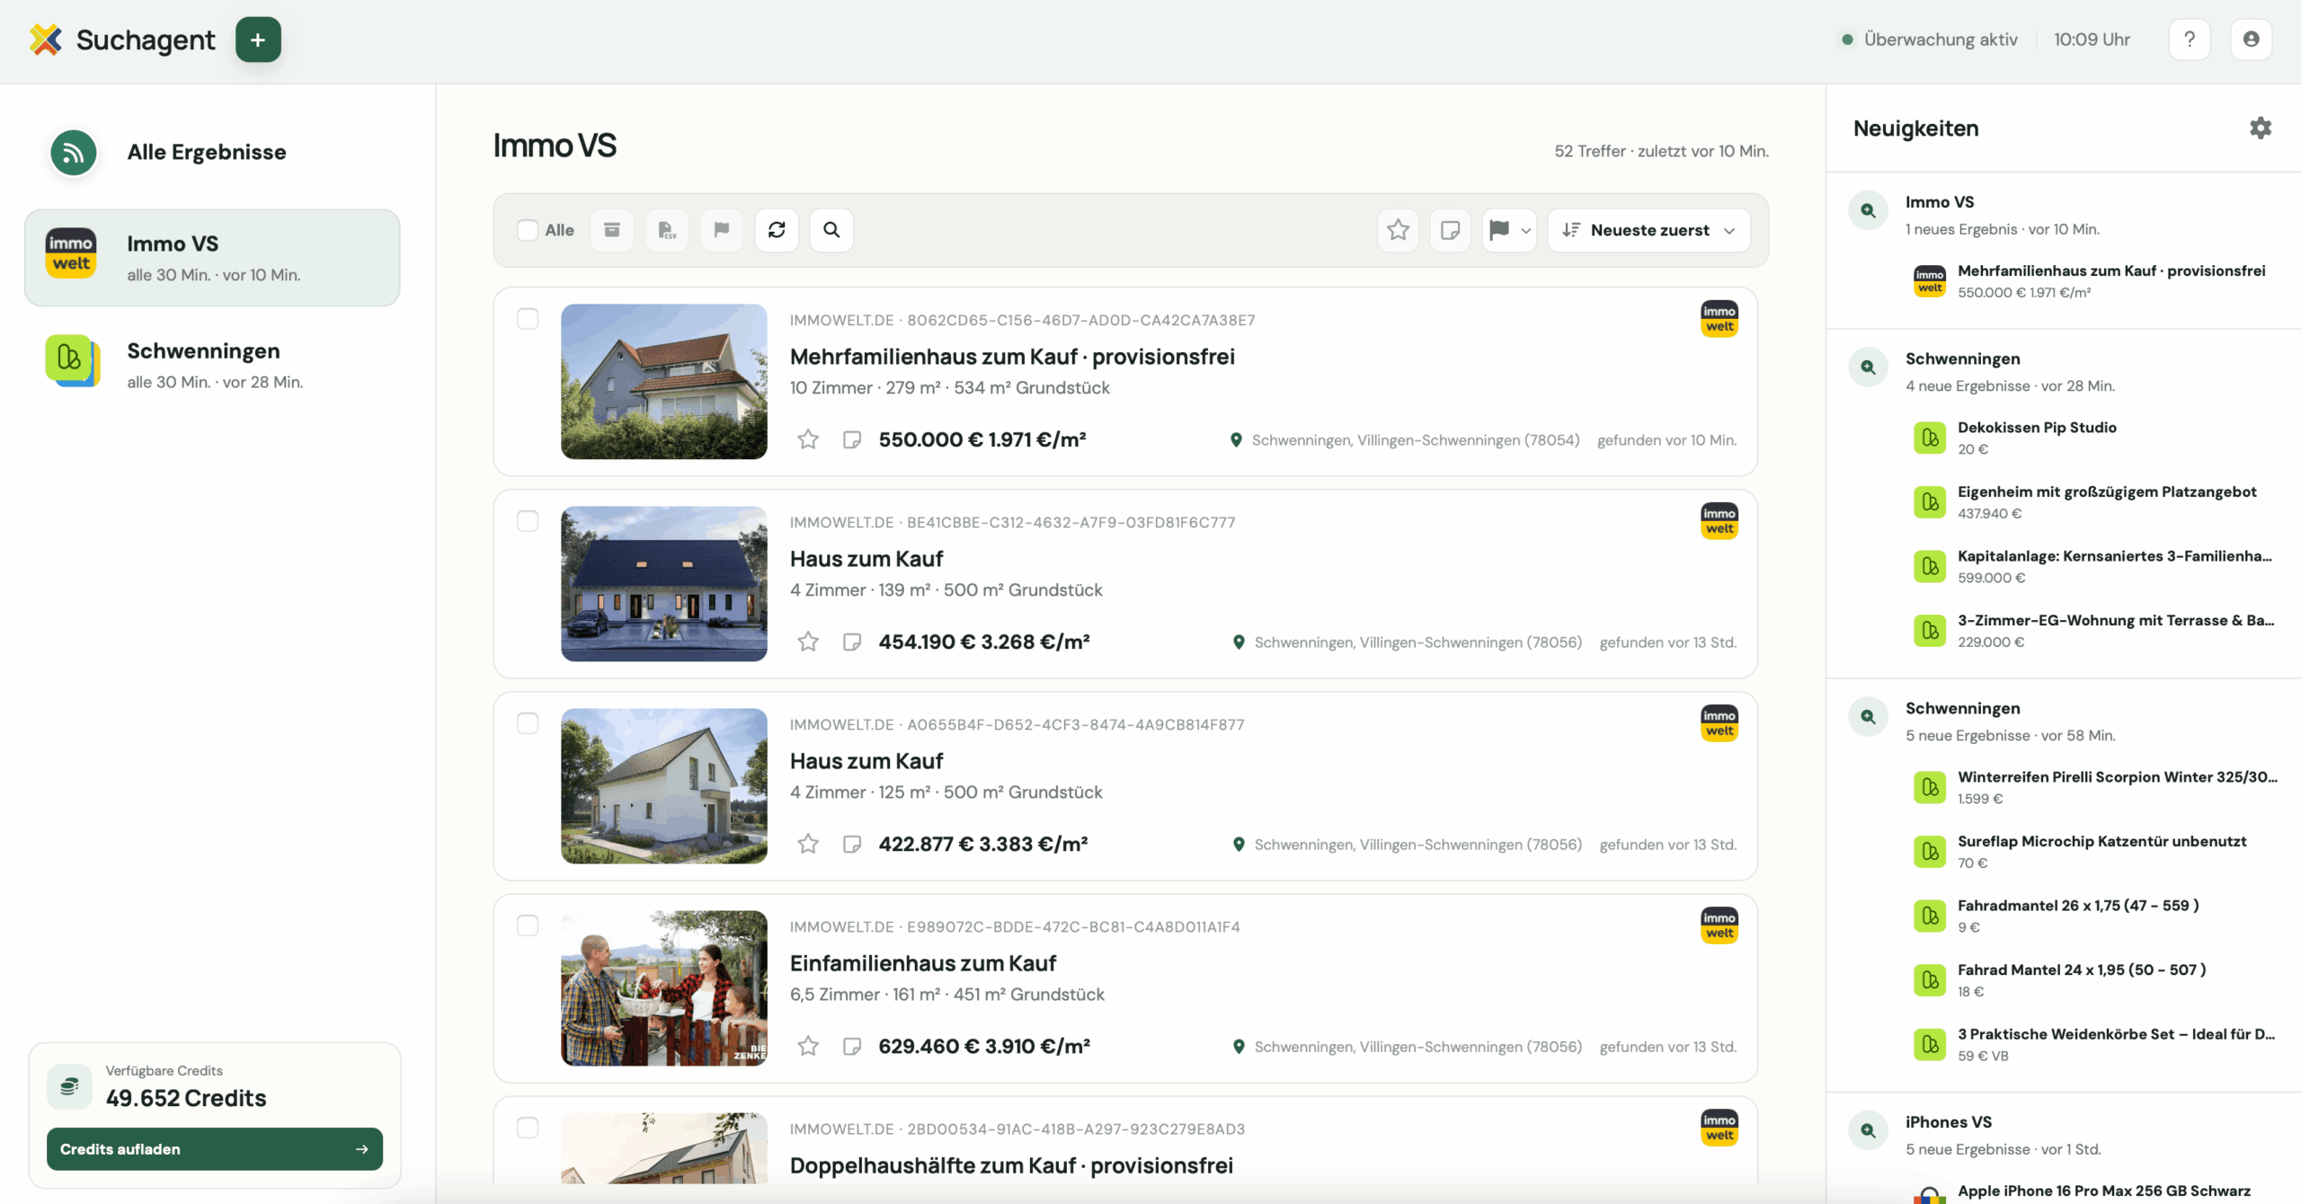Screen dimensions: 2301x1204
Task: Filter by favorites star in toolbar
Action: coord(1399,230)
